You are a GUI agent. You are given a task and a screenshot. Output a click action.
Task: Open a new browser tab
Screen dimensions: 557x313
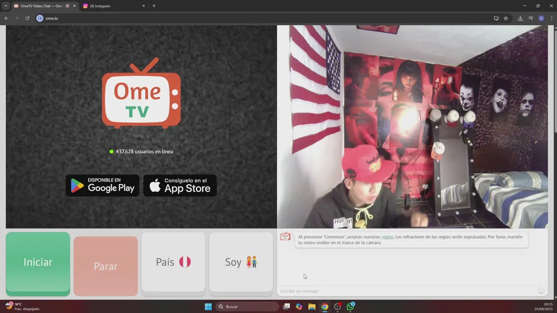154,6
